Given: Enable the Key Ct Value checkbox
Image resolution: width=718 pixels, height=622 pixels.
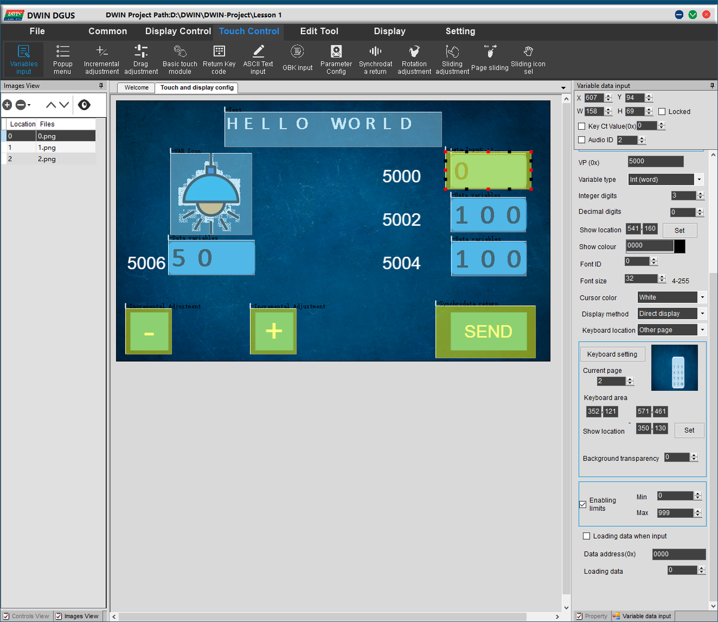Looking at the screenshot, I should click(582, 126).
